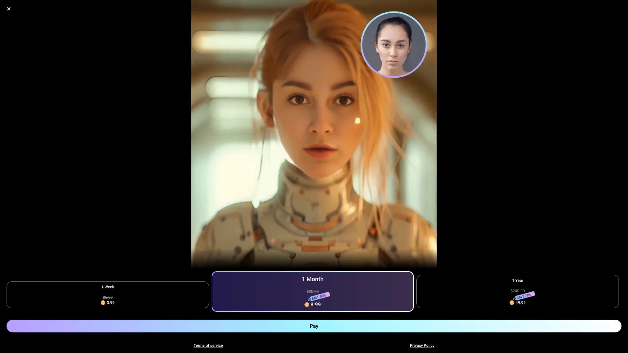Open the Terms of service page
The height and width of the screenshot is (353, 628).
click(208, 345)
